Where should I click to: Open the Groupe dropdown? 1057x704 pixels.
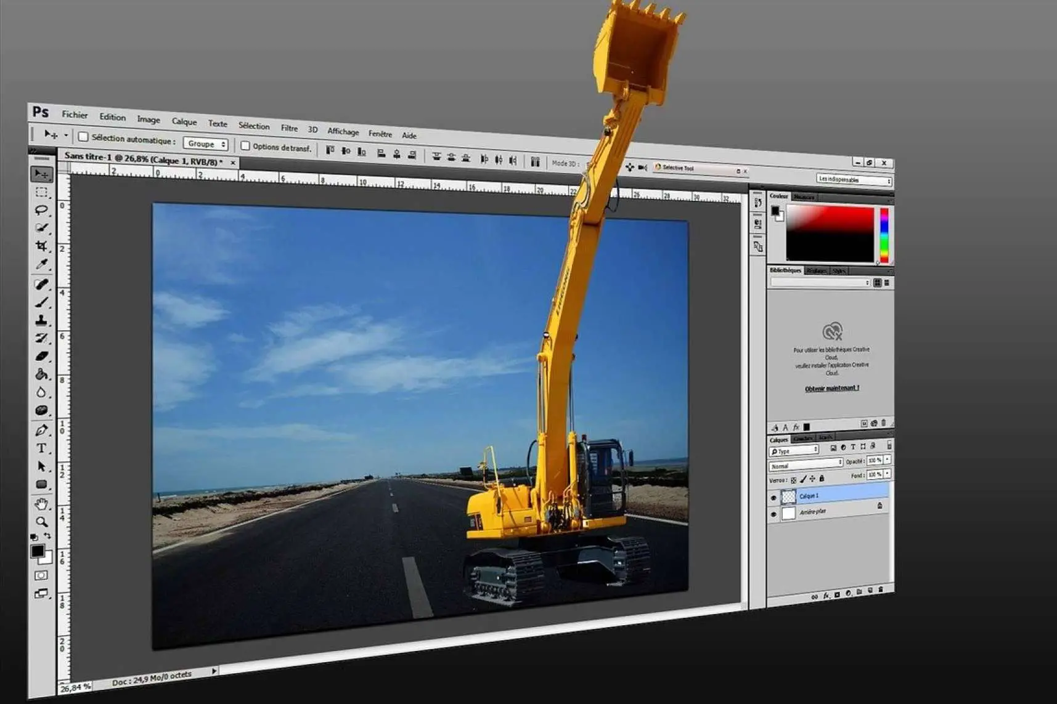[206, 144]
